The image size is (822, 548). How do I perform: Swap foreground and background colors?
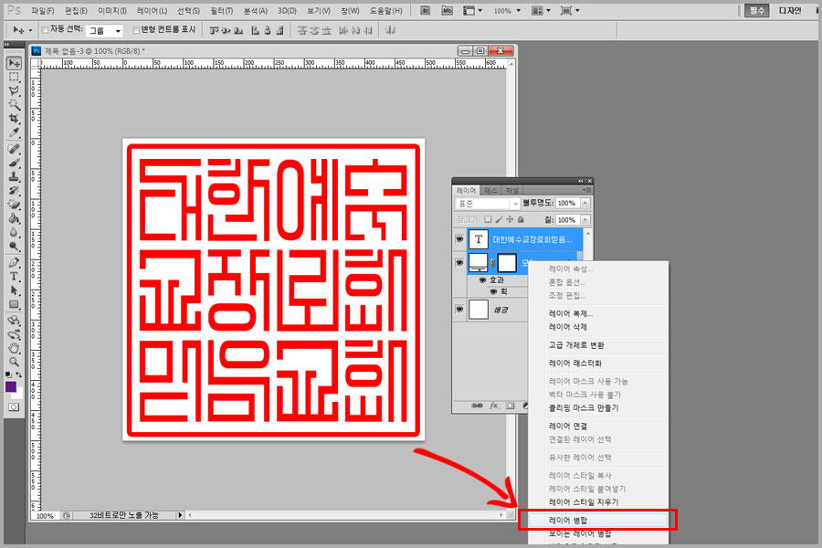tap(19, 374)
